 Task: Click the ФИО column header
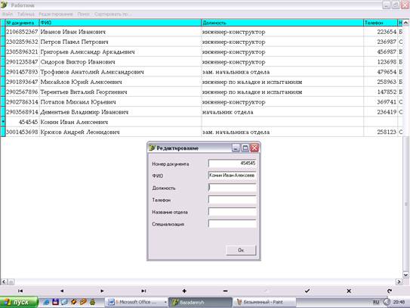point(120,23)
